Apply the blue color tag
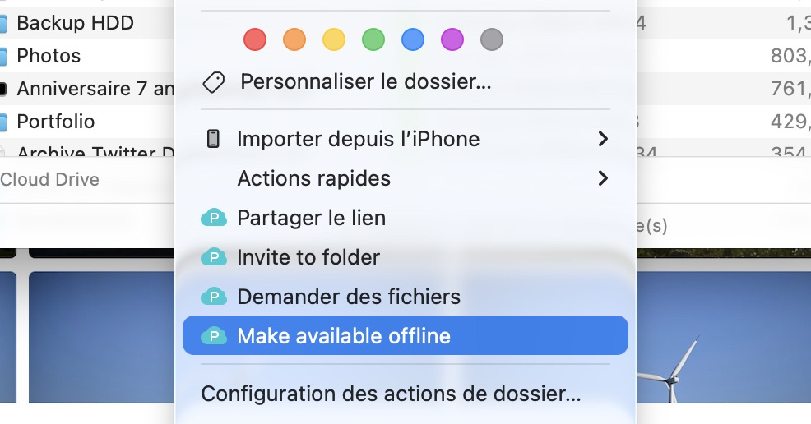Screen dimensions: 811x424 tap(413, 39)
